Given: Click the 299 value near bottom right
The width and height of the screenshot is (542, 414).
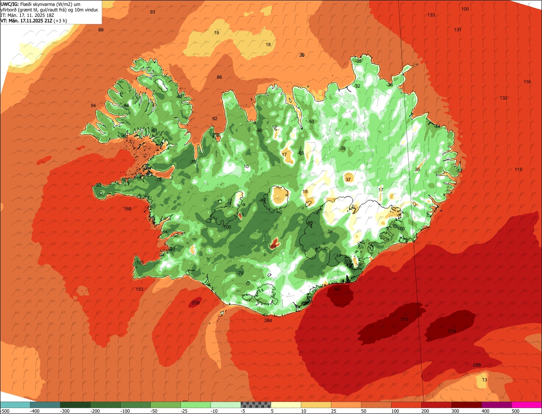Looking at the screenshot, I should (477, 365).
